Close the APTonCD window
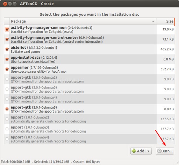Viewport: 179px width, 165px height. click(5, 4)
